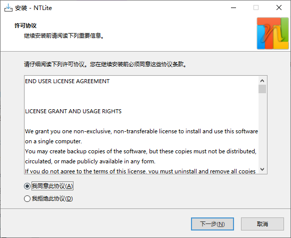
Task: Click the license text scrollbar thumb
Action: [x=262, y=89]
